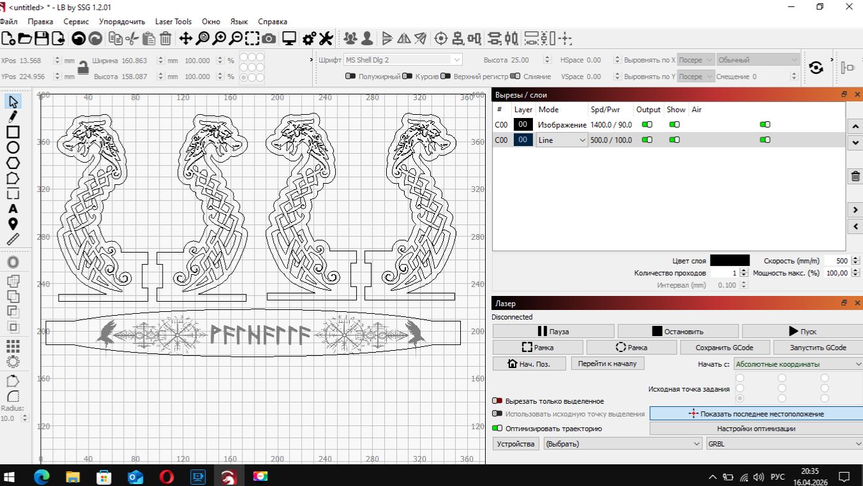The height and width of the screenshot is (486, 863).
Task: Select the Draw Lines pencil tool
Action: (x=13, y=117)
